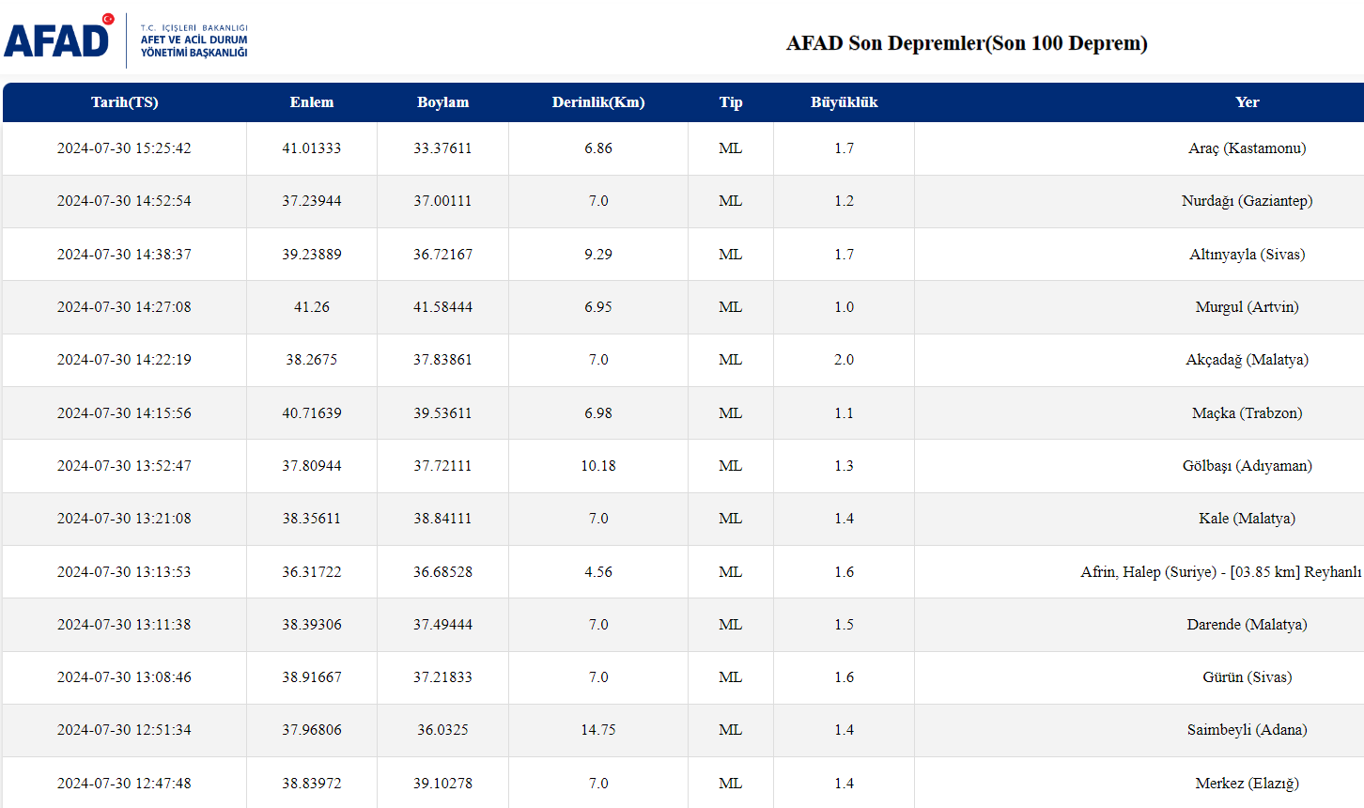Screen dimensions: 1364x808
Task: Click the Enlem column header
Action: click(x=312, y=102)
